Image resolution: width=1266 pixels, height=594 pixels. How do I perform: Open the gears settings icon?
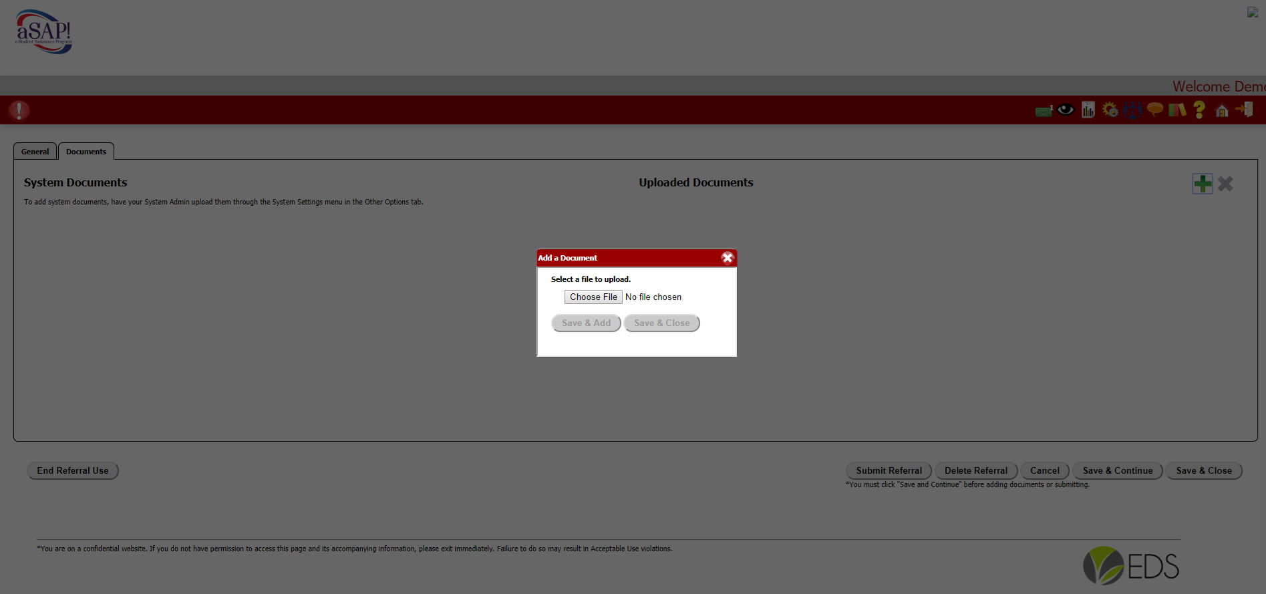click(1110, 110)
